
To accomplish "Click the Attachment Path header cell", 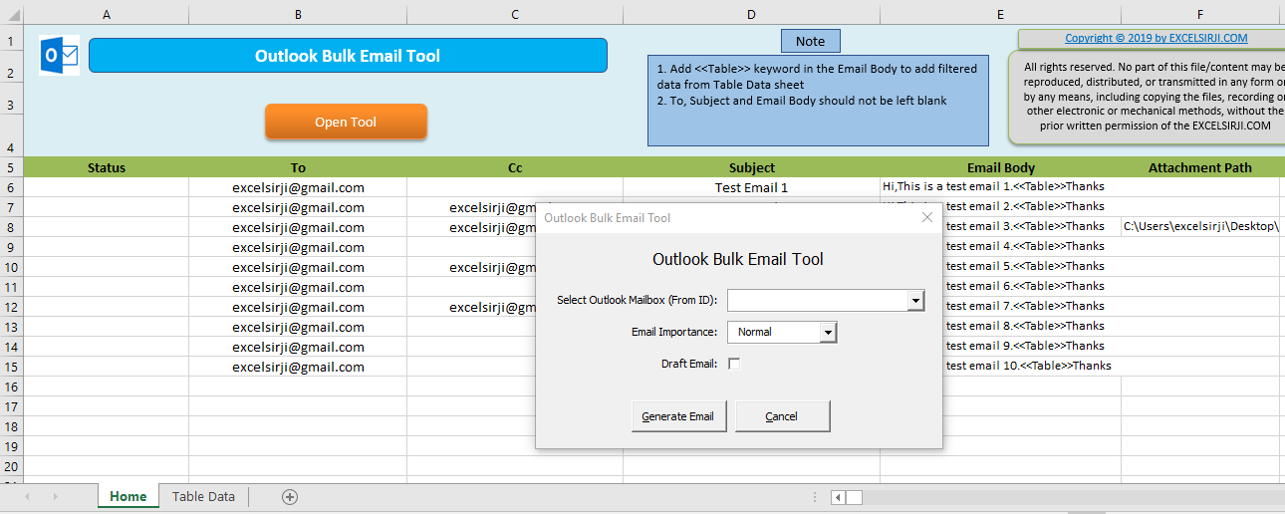I will [x=1200, y=167].
